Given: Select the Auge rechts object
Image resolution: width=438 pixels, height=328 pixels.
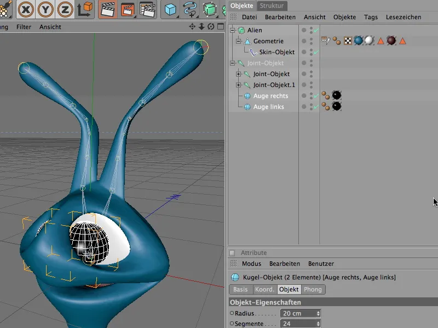Looking at the screenshot, I should click(270, 96).
